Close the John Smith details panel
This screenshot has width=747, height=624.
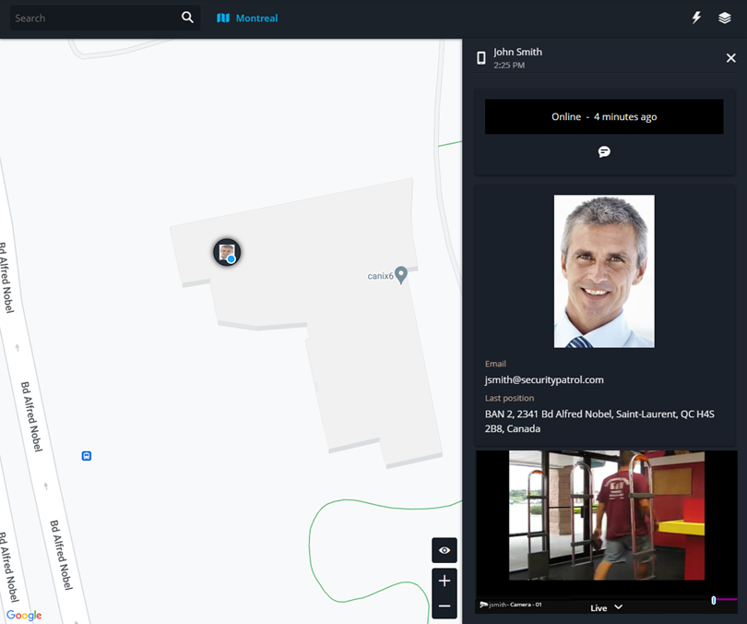730,58
